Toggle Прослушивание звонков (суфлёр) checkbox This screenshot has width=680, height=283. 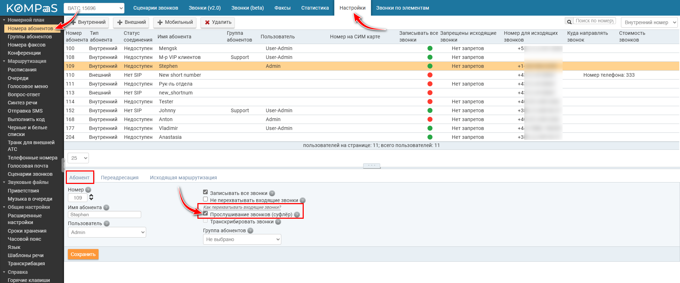pos(205,214)
